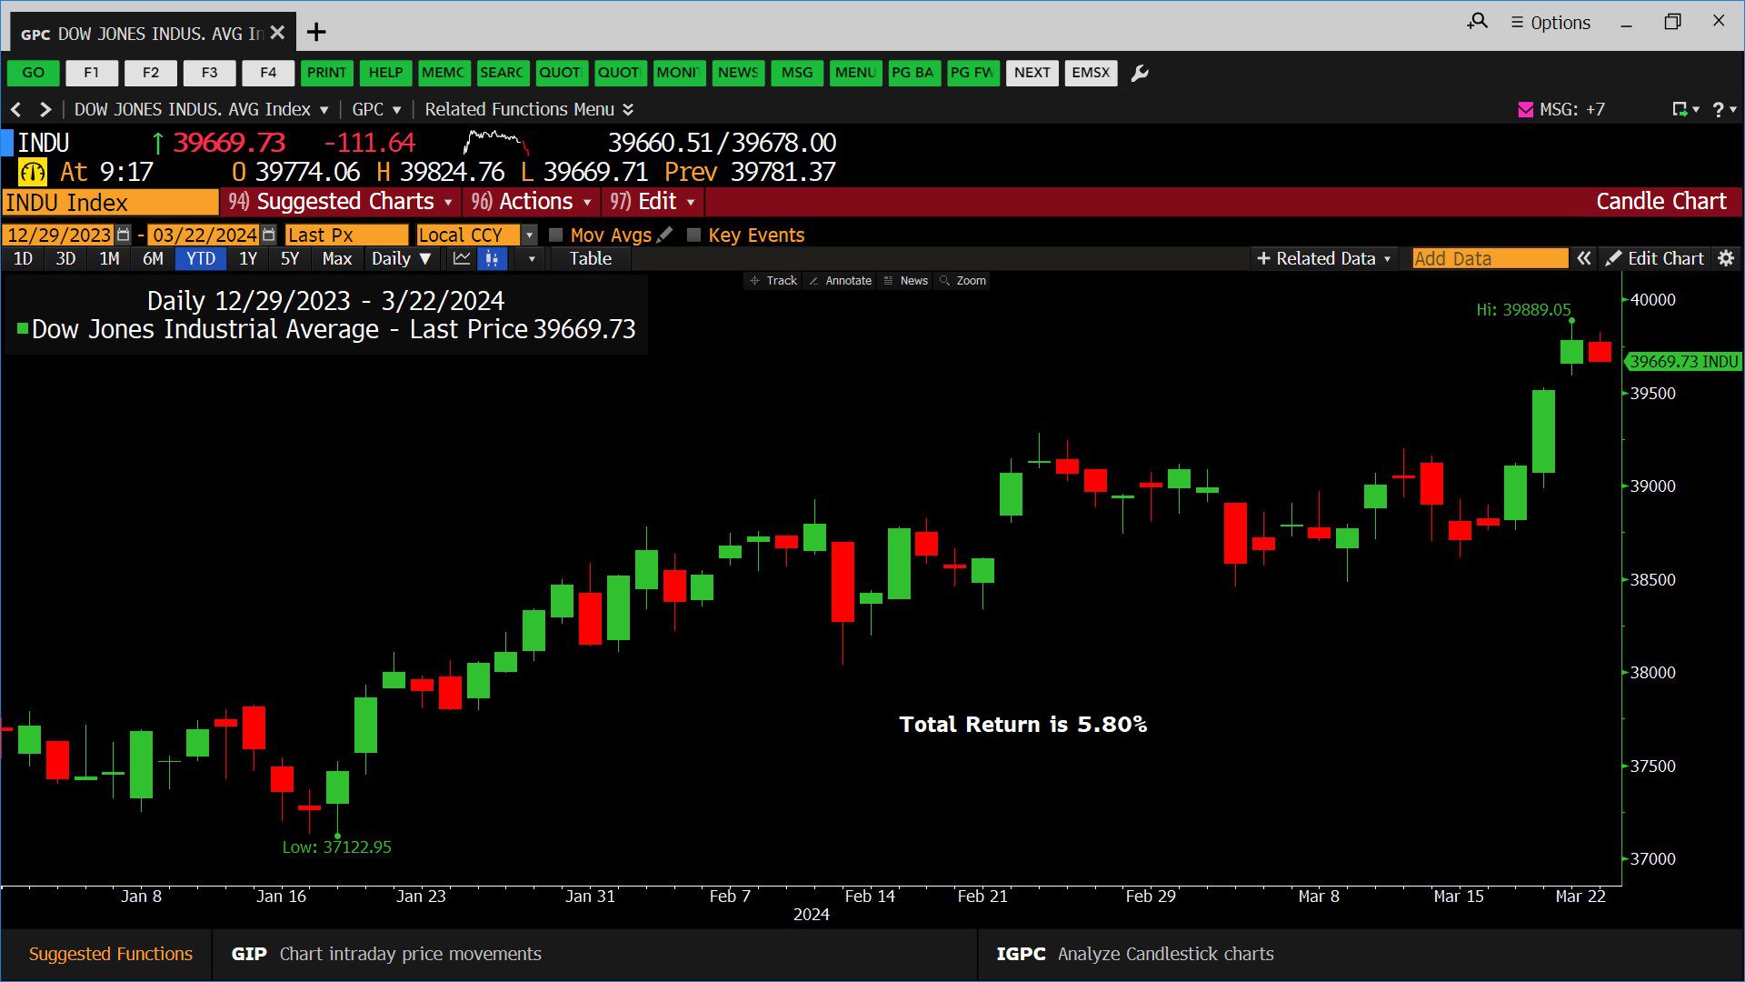Set chart range to Max
Screen dimensions: 1745x982
[337, 258]
